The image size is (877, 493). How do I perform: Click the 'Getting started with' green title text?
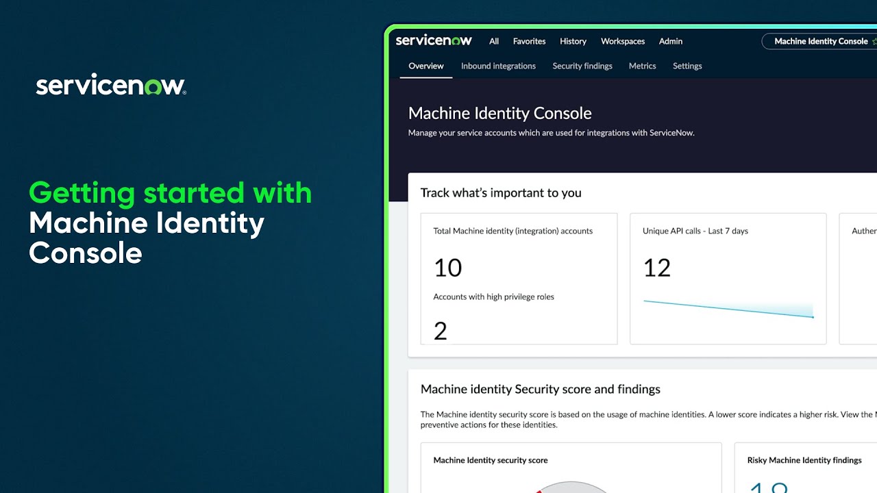click(171, 193)
